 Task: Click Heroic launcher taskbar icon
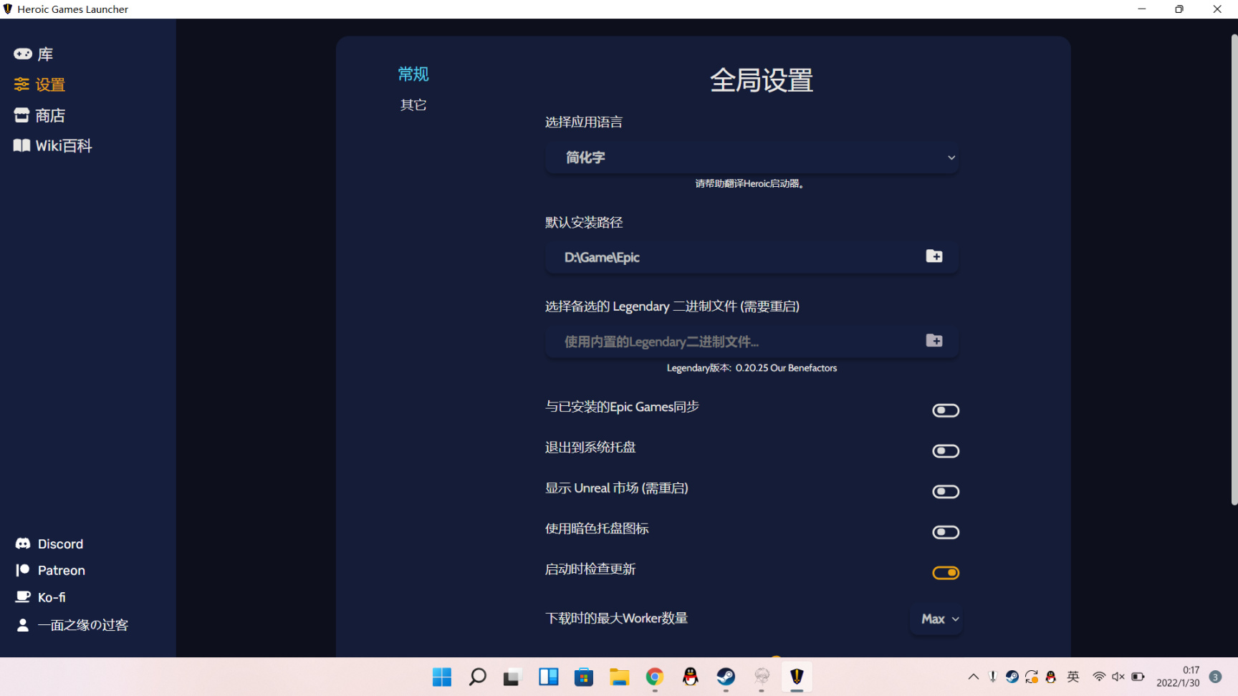tap(797, 677)
